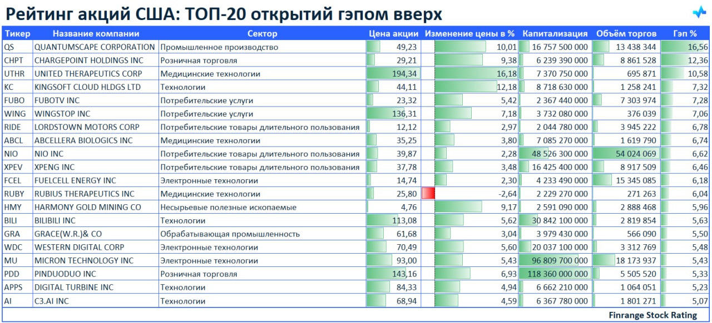
Task: Click company name NIO INC
Action: coord(49,154)
